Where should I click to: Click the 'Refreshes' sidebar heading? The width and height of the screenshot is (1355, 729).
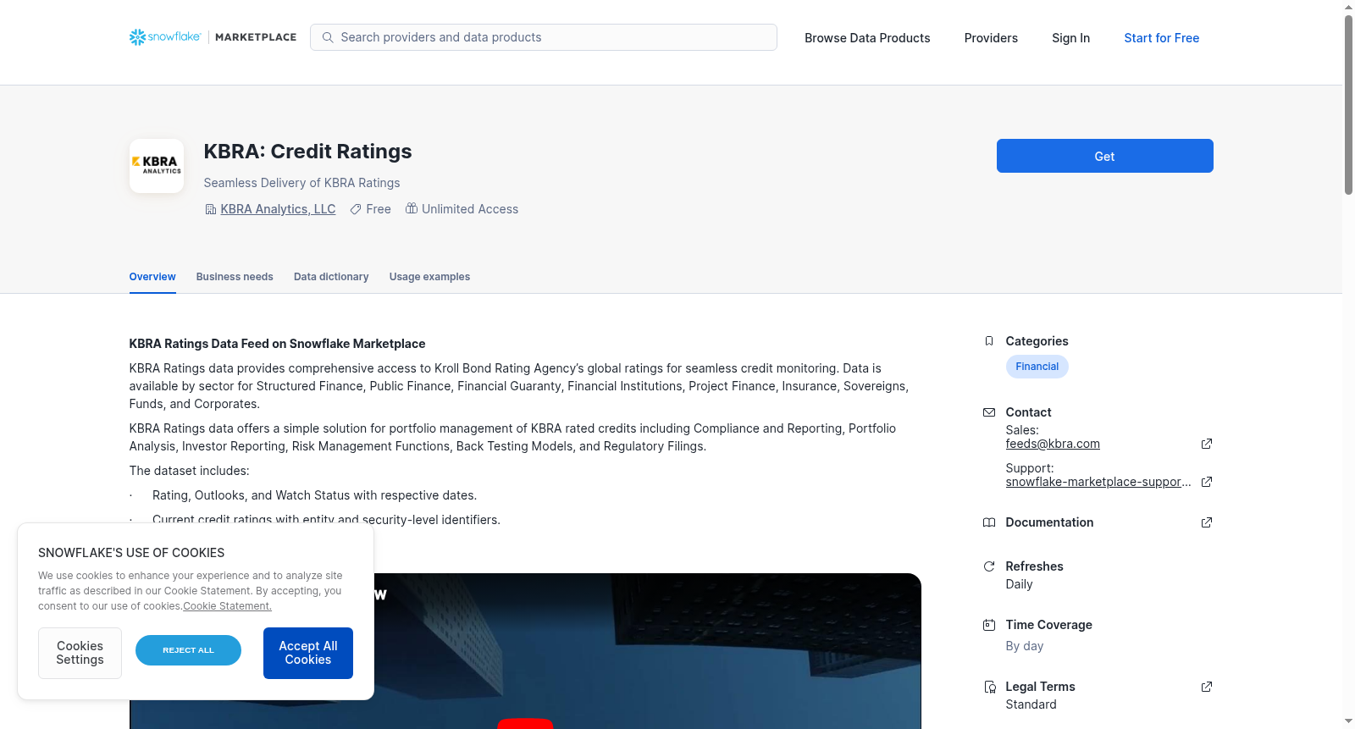point(1034,566)
